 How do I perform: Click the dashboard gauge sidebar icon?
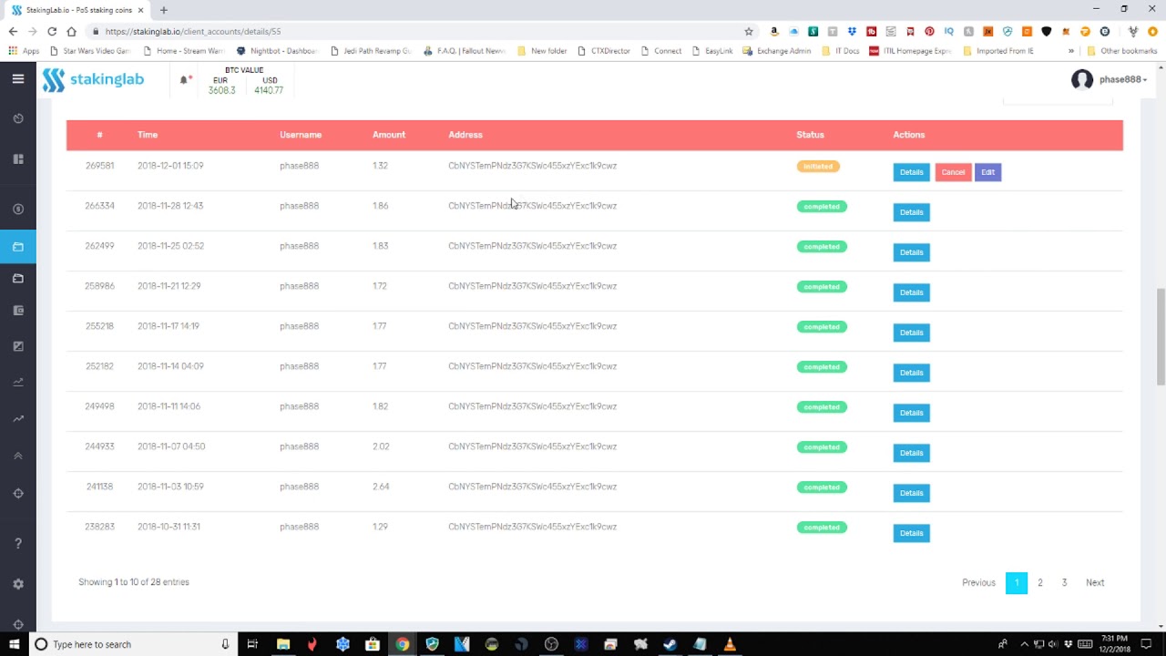(18, 118)
